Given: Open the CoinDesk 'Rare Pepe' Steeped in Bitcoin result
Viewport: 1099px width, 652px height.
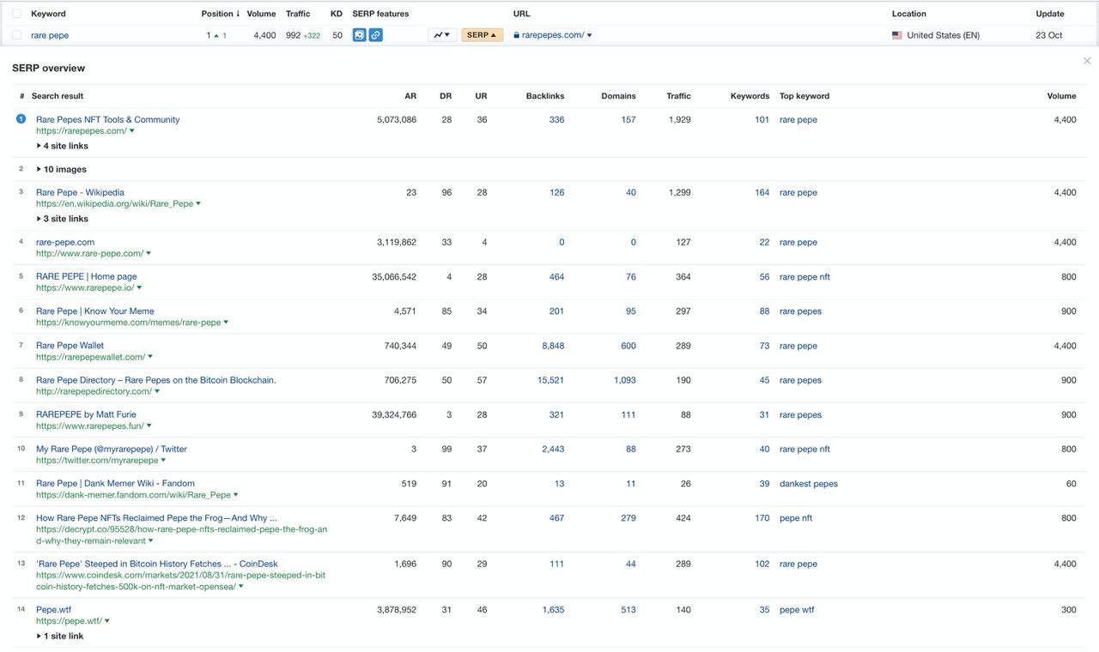Looking at the screenshot, I should 157,564.
